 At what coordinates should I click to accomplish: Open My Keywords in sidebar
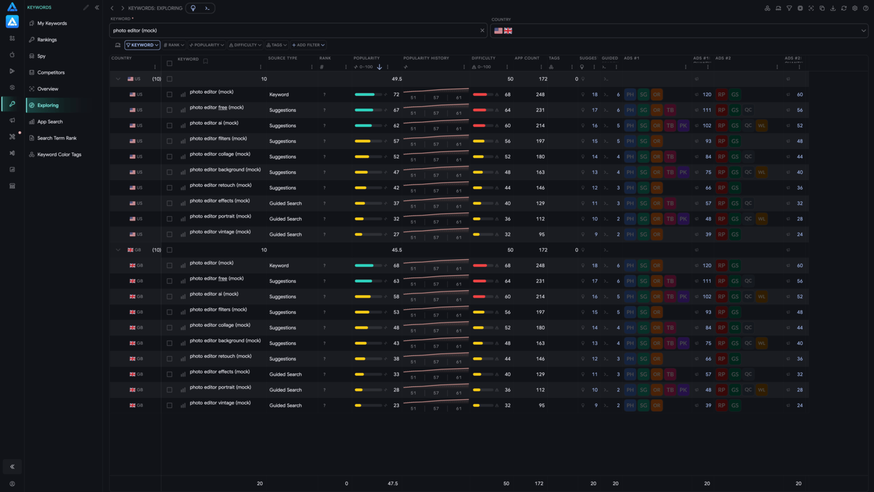pos(52,23)
